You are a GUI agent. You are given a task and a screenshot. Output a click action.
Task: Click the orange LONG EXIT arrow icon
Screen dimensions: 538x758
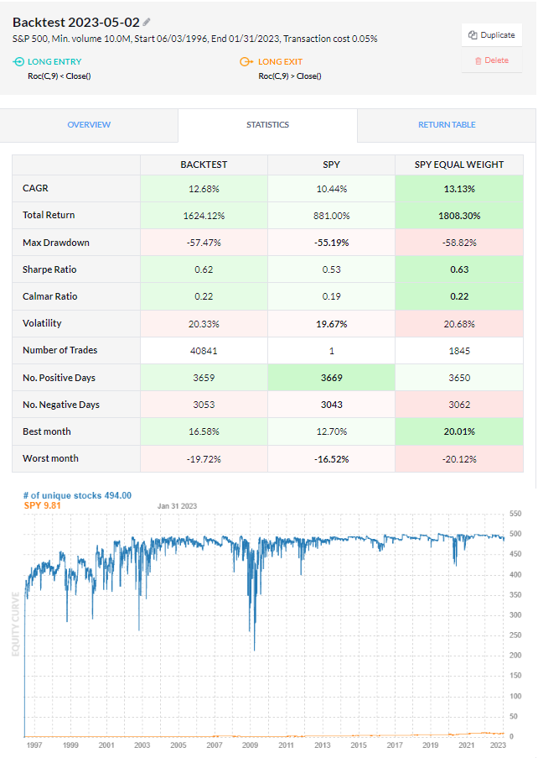[246, 61]
